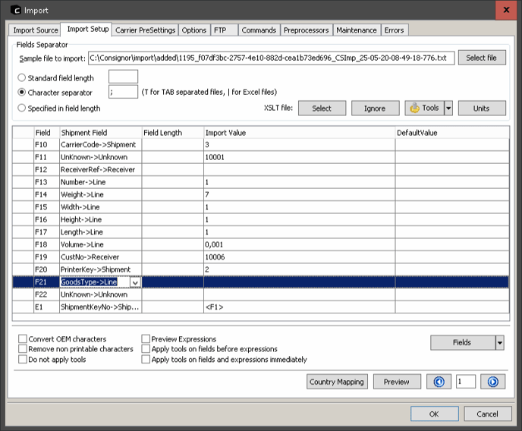
Task: Expand the Fields button dropdown arrow
Action: tap(500, 342)
